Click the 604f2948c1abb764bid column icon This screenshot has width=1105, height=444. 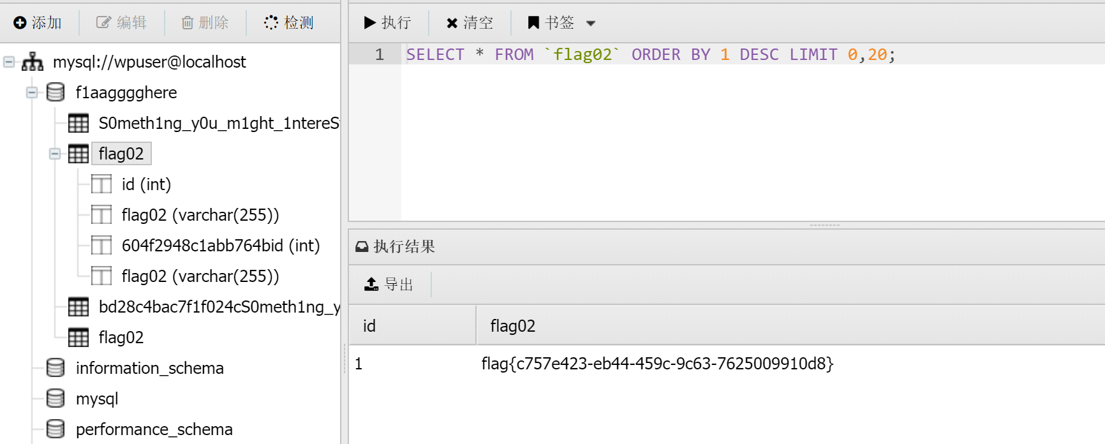[101, 246]
